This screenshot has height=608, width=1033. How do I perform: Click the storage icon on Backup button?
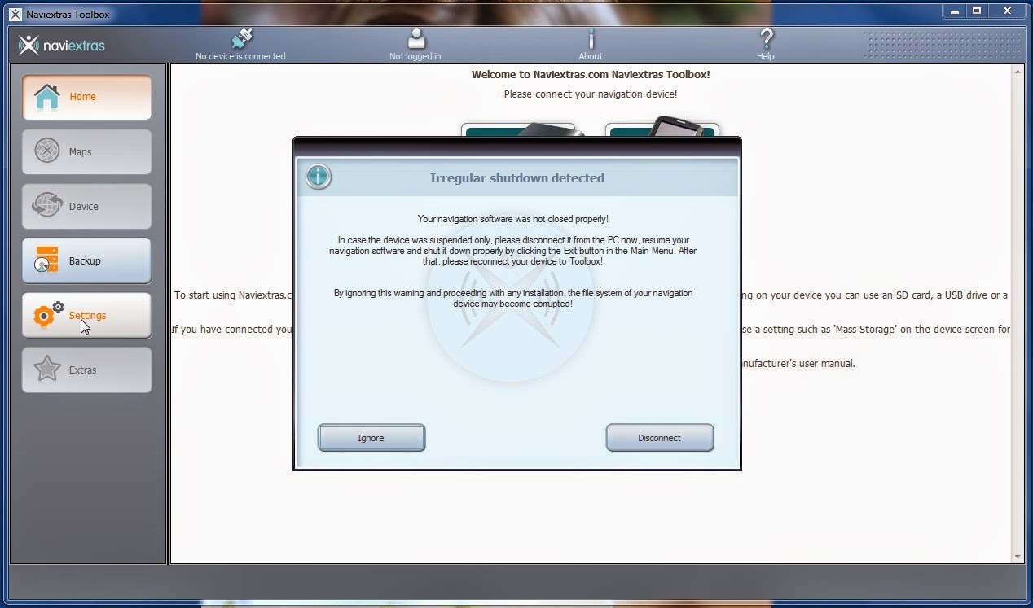[46, 260]
